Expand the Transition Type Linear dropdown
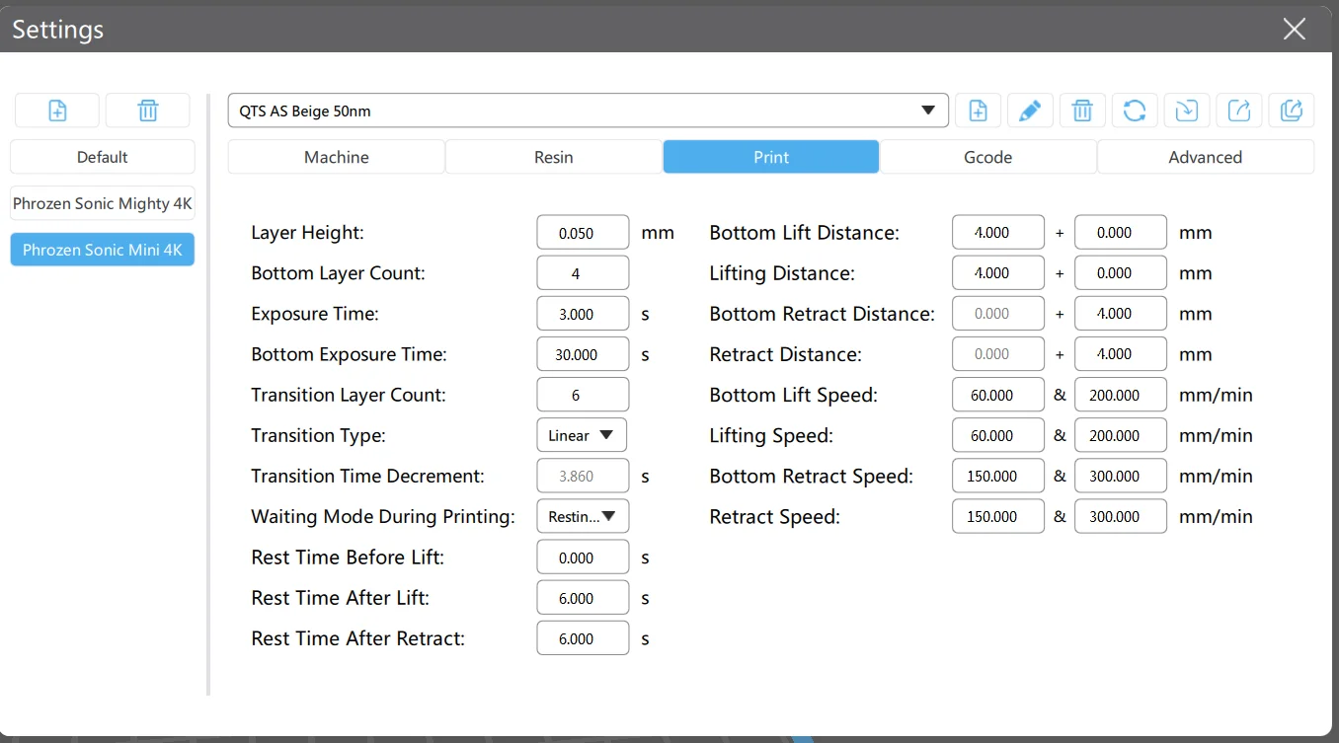Viewport: 1339px width, 743px height. pyautogui.click(x=582, y=435)
